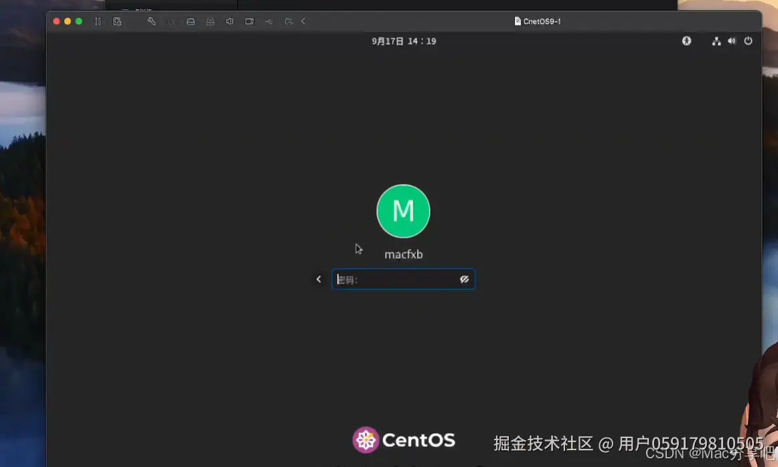This screenshot has height=467, width=778.
Task: Open the accessibility menu icon in the top bar
Action: 686,41
